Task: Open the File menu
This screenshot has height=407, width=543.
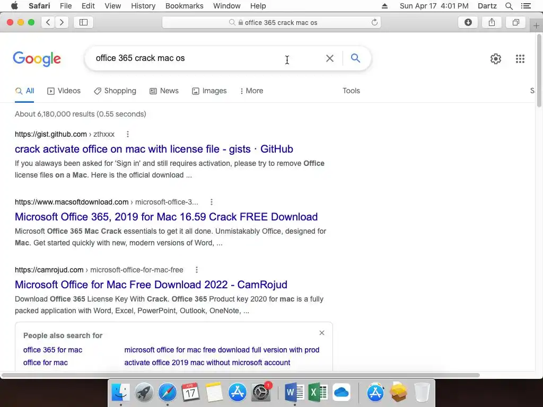Action: [x=65, y=6]
